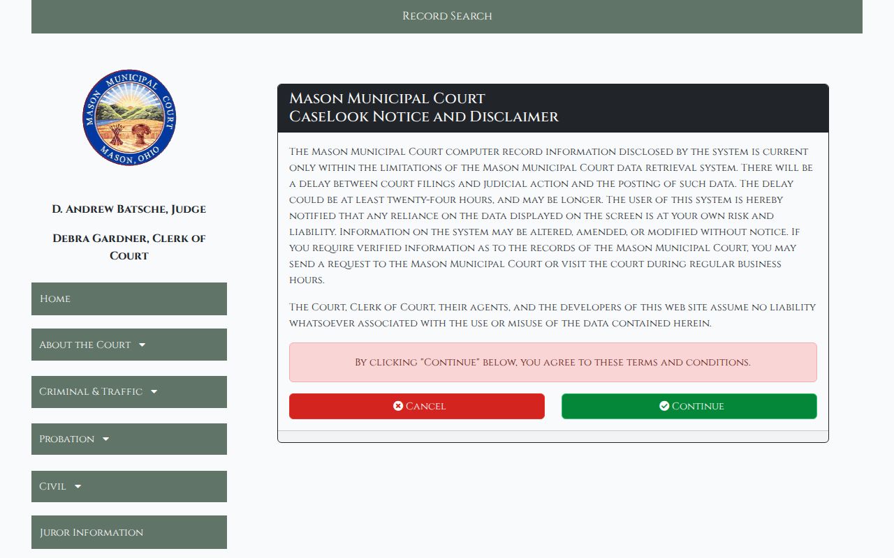Click the red Cancel button

coord(417,406)
